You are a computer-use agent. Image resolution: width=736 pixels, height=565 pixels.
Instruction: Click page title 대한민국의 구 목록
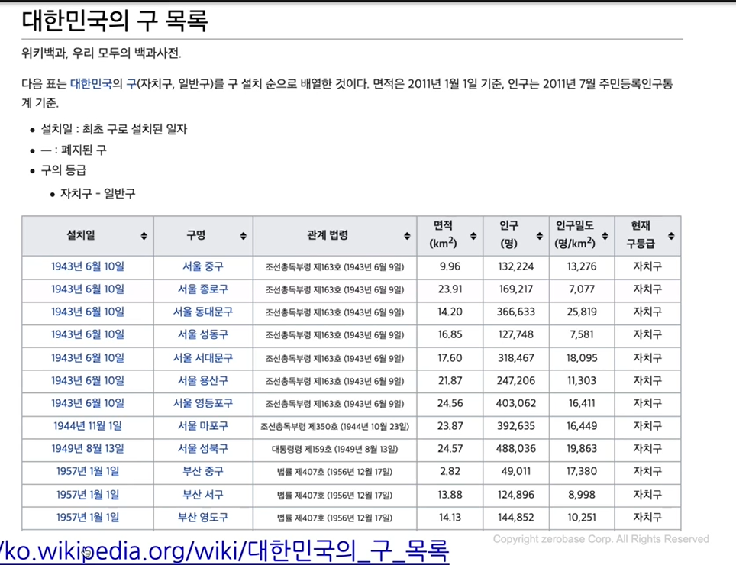pyautogui.click(x=115, y=20)
